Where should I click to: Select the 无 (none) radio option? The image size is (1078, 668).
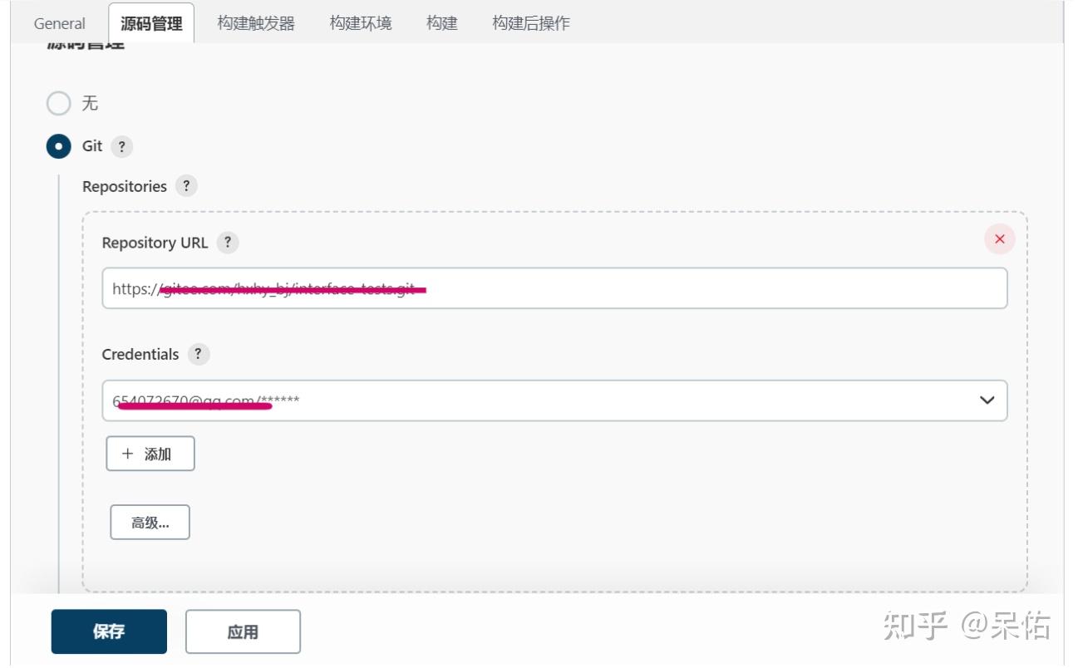click(x=59, y=104)
